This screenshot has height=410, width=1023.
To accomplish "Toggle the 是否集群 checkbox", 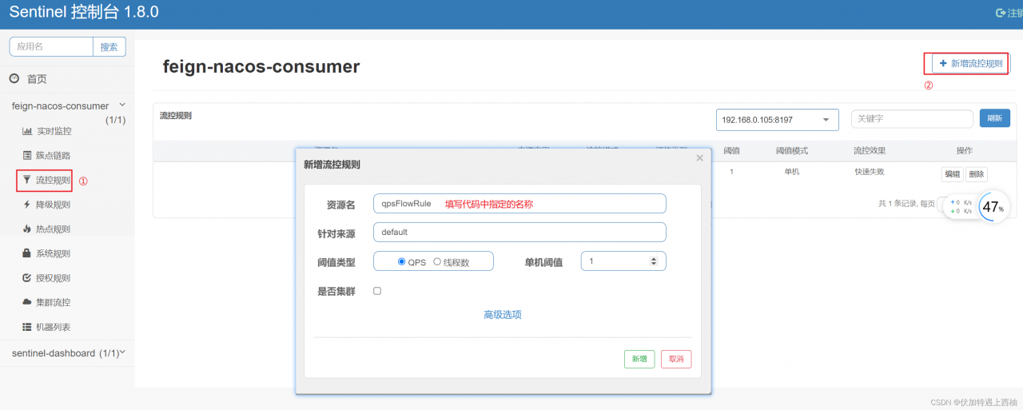I will (377, 291).
